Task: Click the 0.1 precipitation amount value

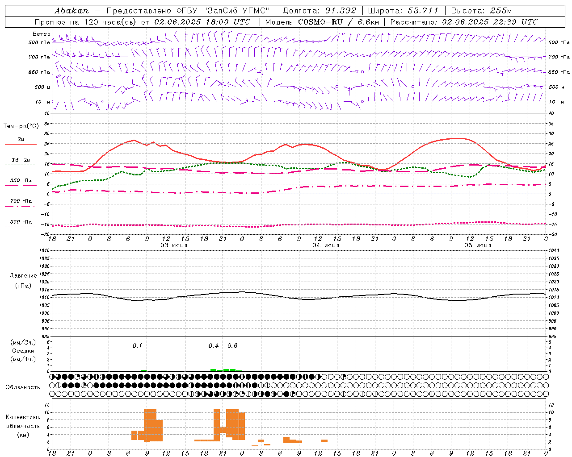Action: point(137,346)
